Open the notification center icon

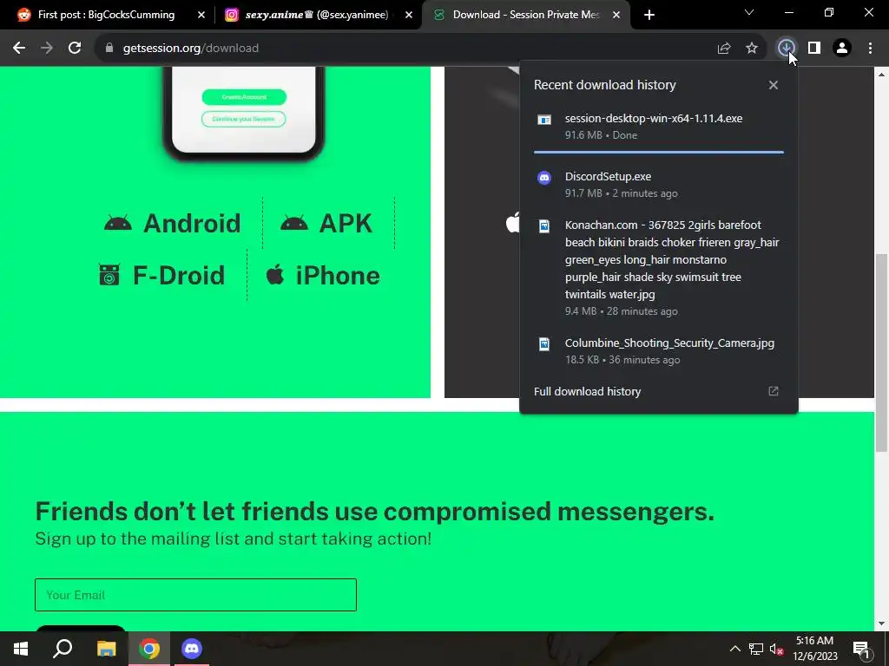click(861, 649)
